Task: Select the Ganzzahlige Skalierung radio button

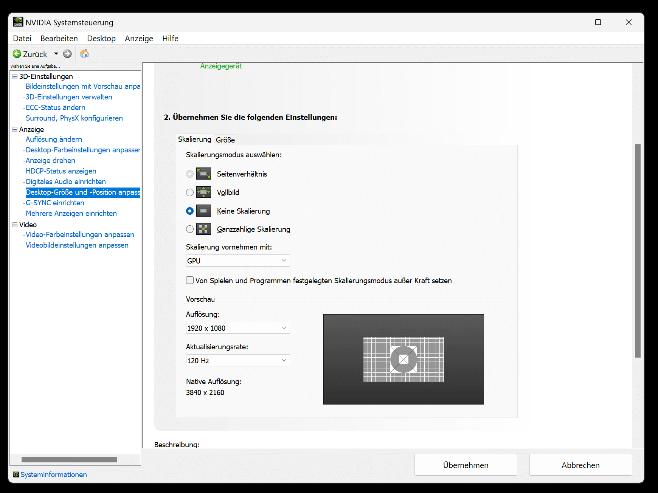Action: pos(190,229)
